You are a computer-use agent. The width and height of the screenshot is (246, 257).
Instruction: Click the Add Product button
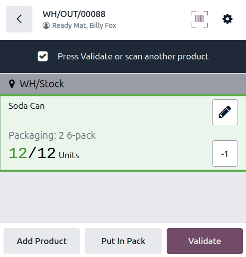41,241
